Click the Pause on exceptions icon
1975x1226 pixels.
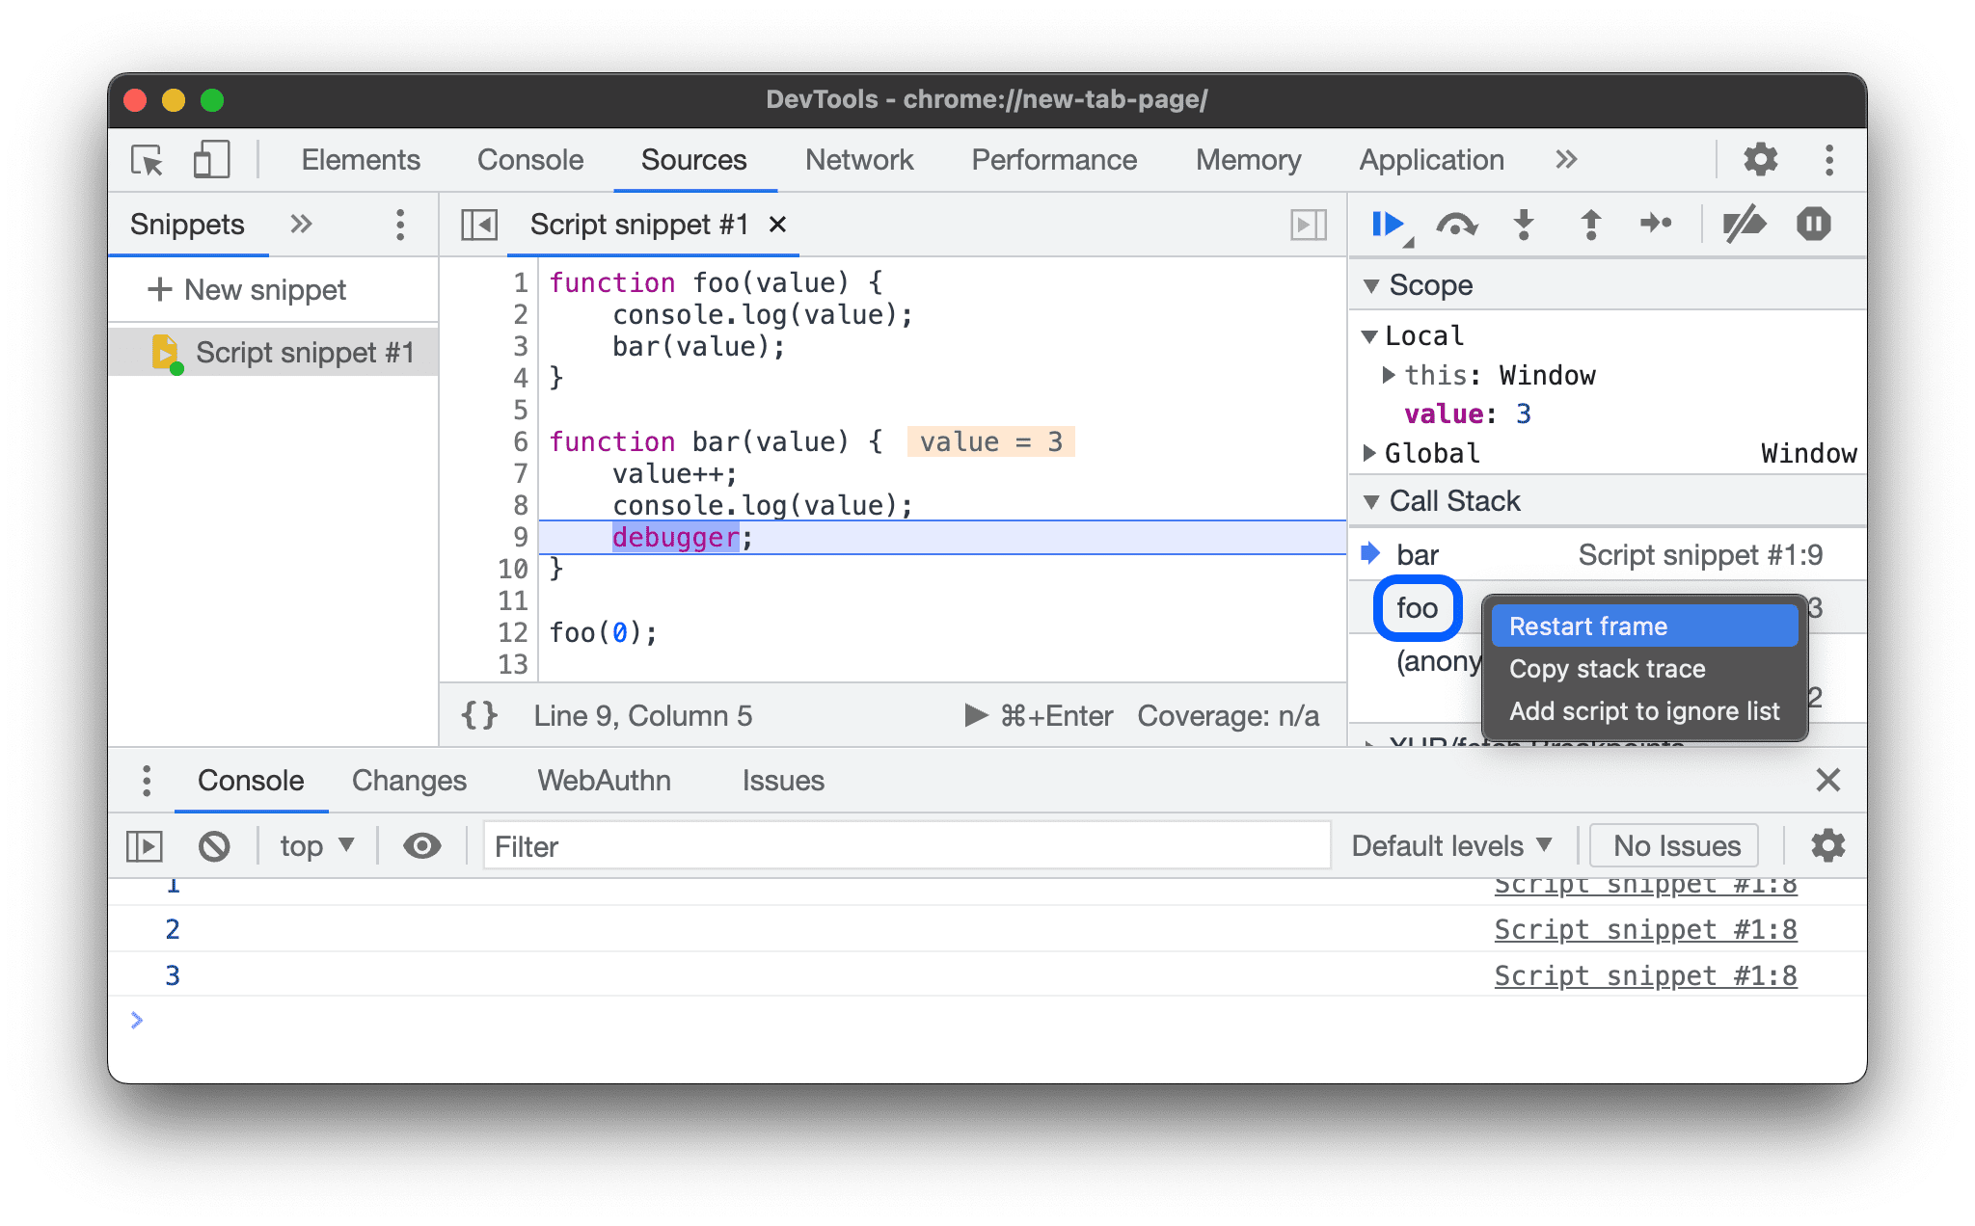coord(1813,224)
